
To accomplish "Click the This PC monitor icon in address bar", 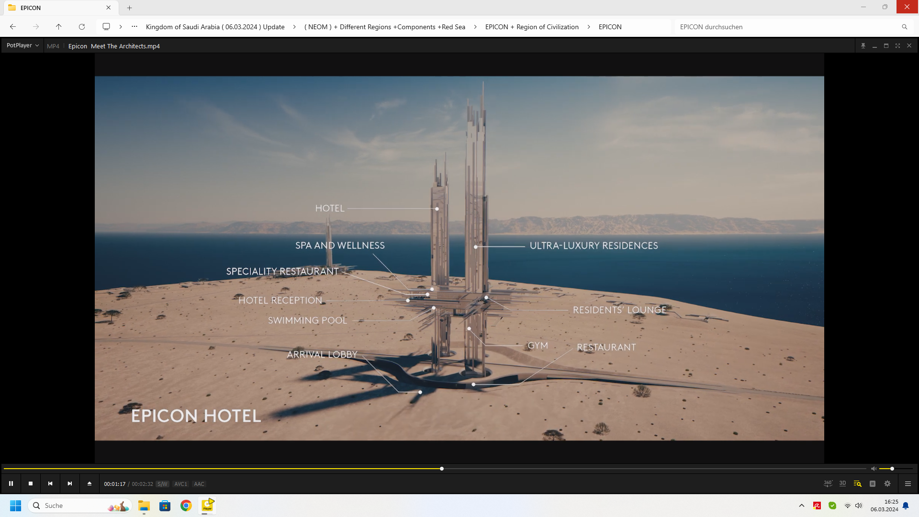I will [106, 27].
